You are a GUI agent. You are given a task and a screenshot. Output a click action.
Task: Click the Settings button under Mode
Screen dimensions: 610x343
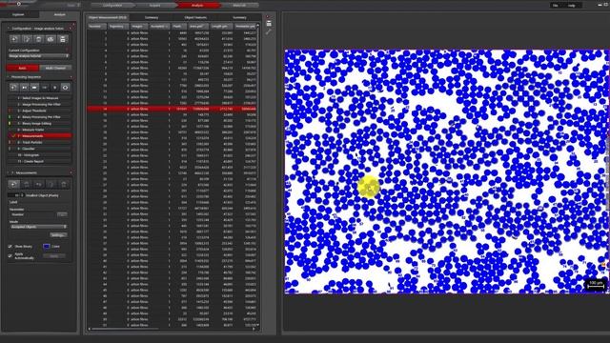pyautogui.click(x=58, y=235)
